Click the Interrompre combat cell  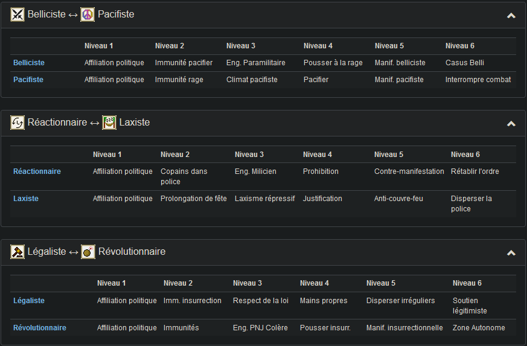[478, 80]
